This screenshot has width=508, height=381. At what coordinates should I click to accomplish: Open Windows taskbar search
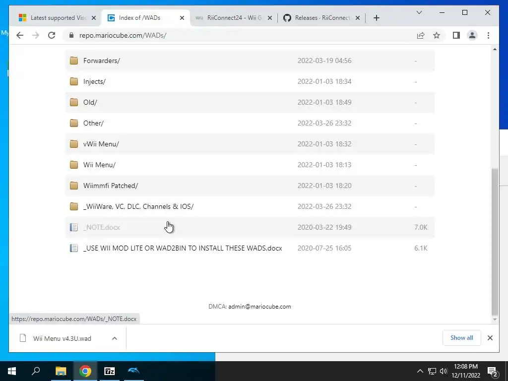click(36, 371)
